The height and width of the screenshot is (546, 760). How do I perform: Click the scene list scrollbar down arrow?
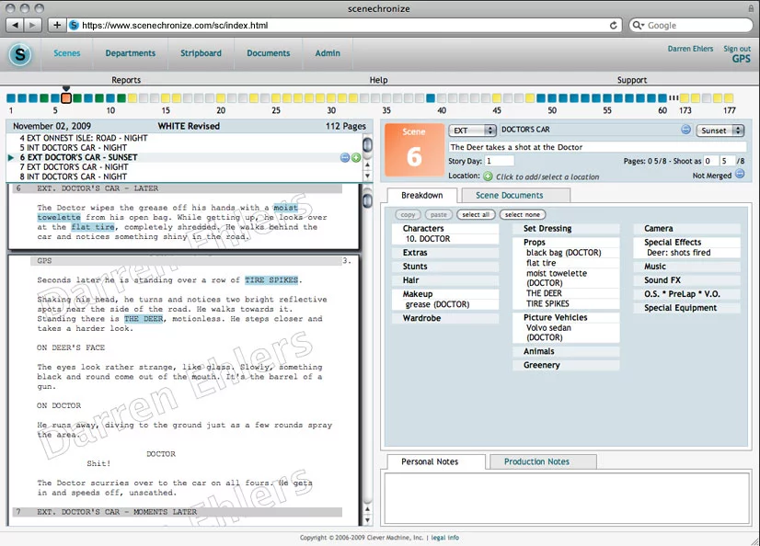367,176
